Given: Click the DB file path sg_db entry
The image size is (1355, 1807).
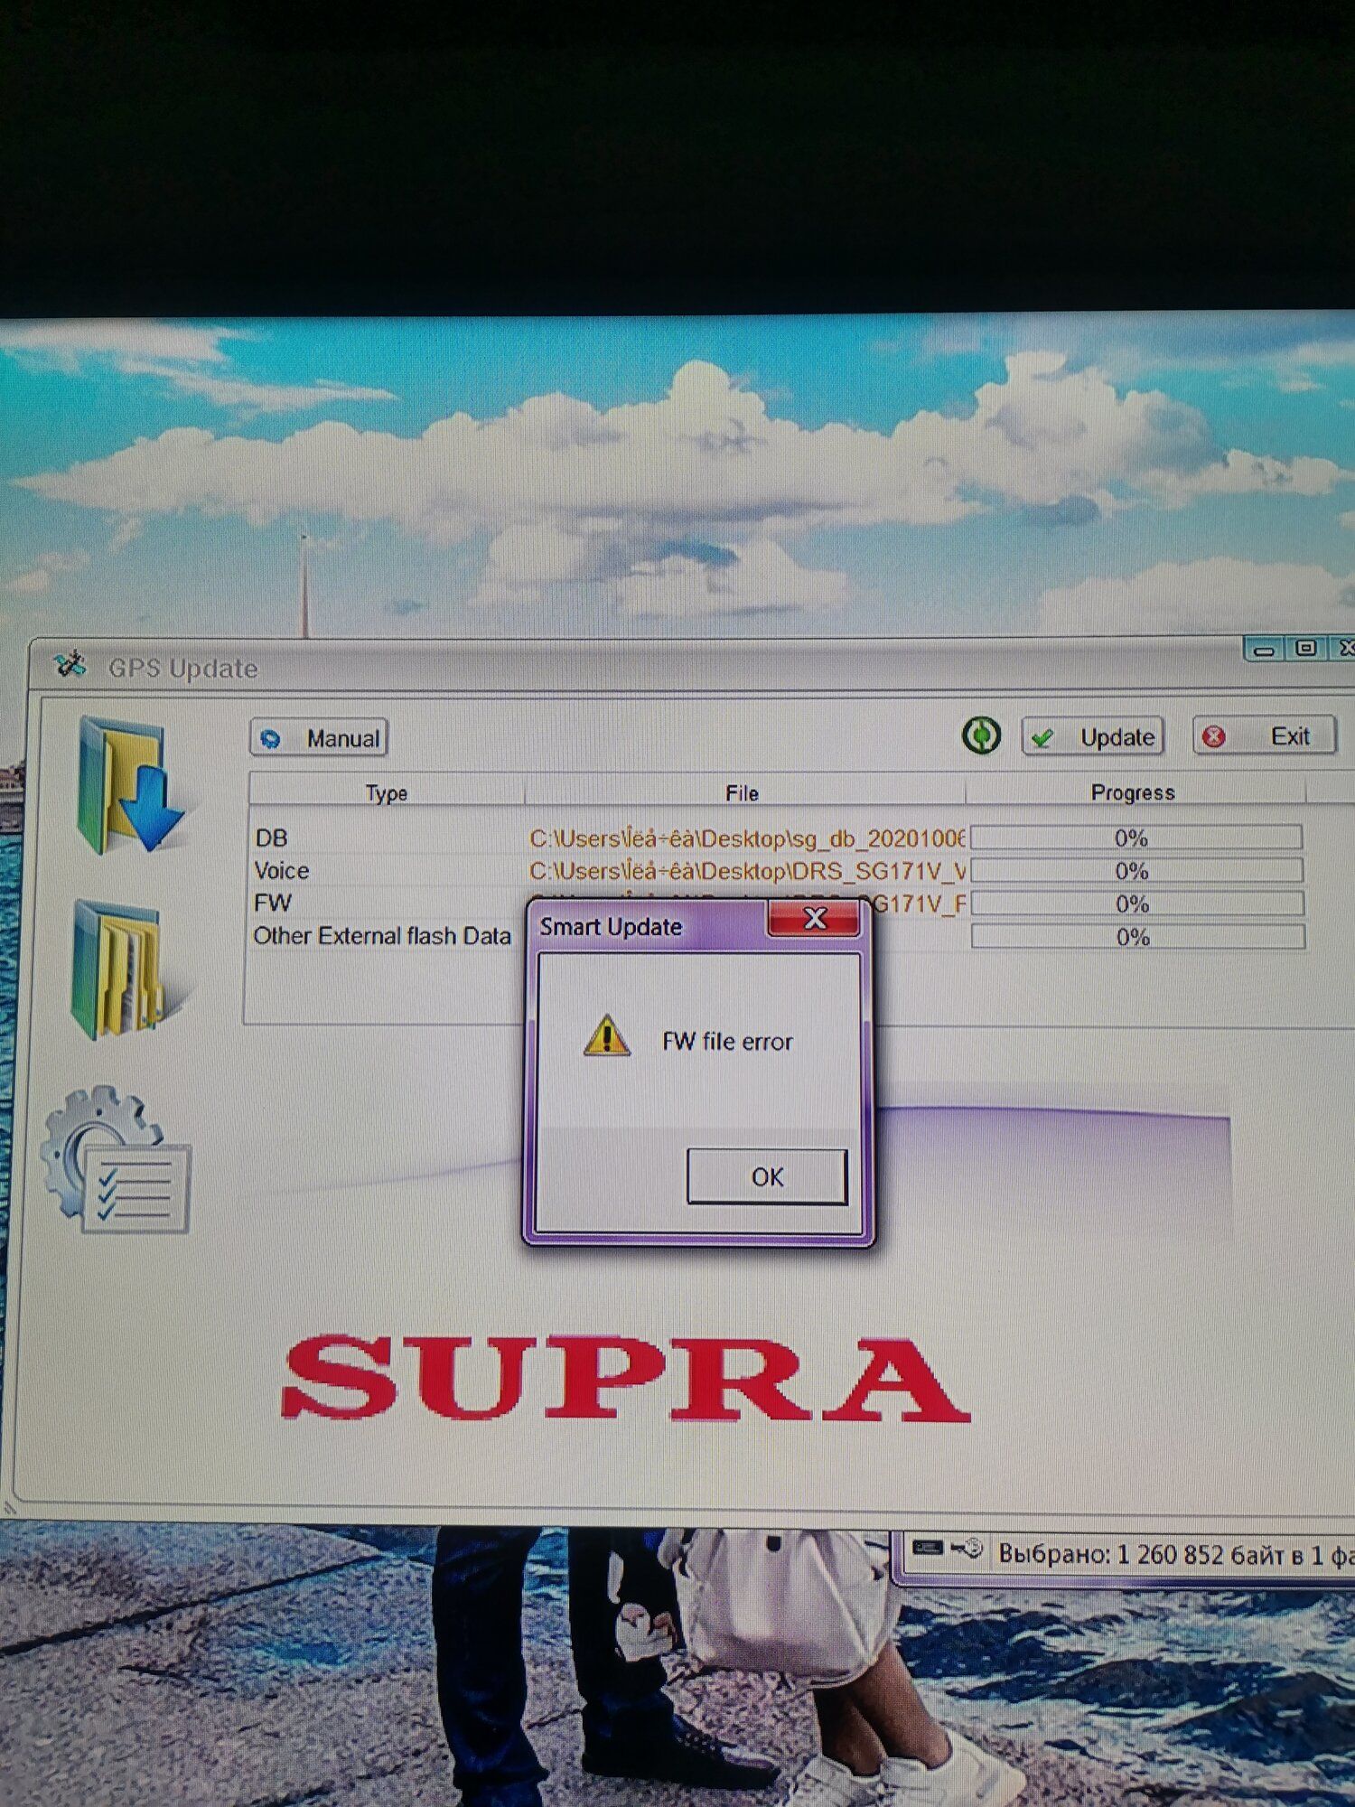Looking at the screenshot, I should tap(747, 838).
